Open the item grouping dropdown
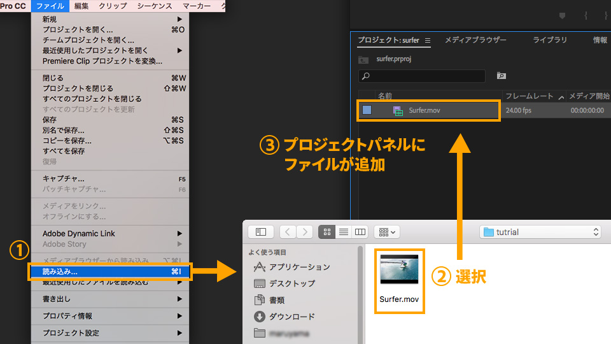 click(x=387, y=232)
